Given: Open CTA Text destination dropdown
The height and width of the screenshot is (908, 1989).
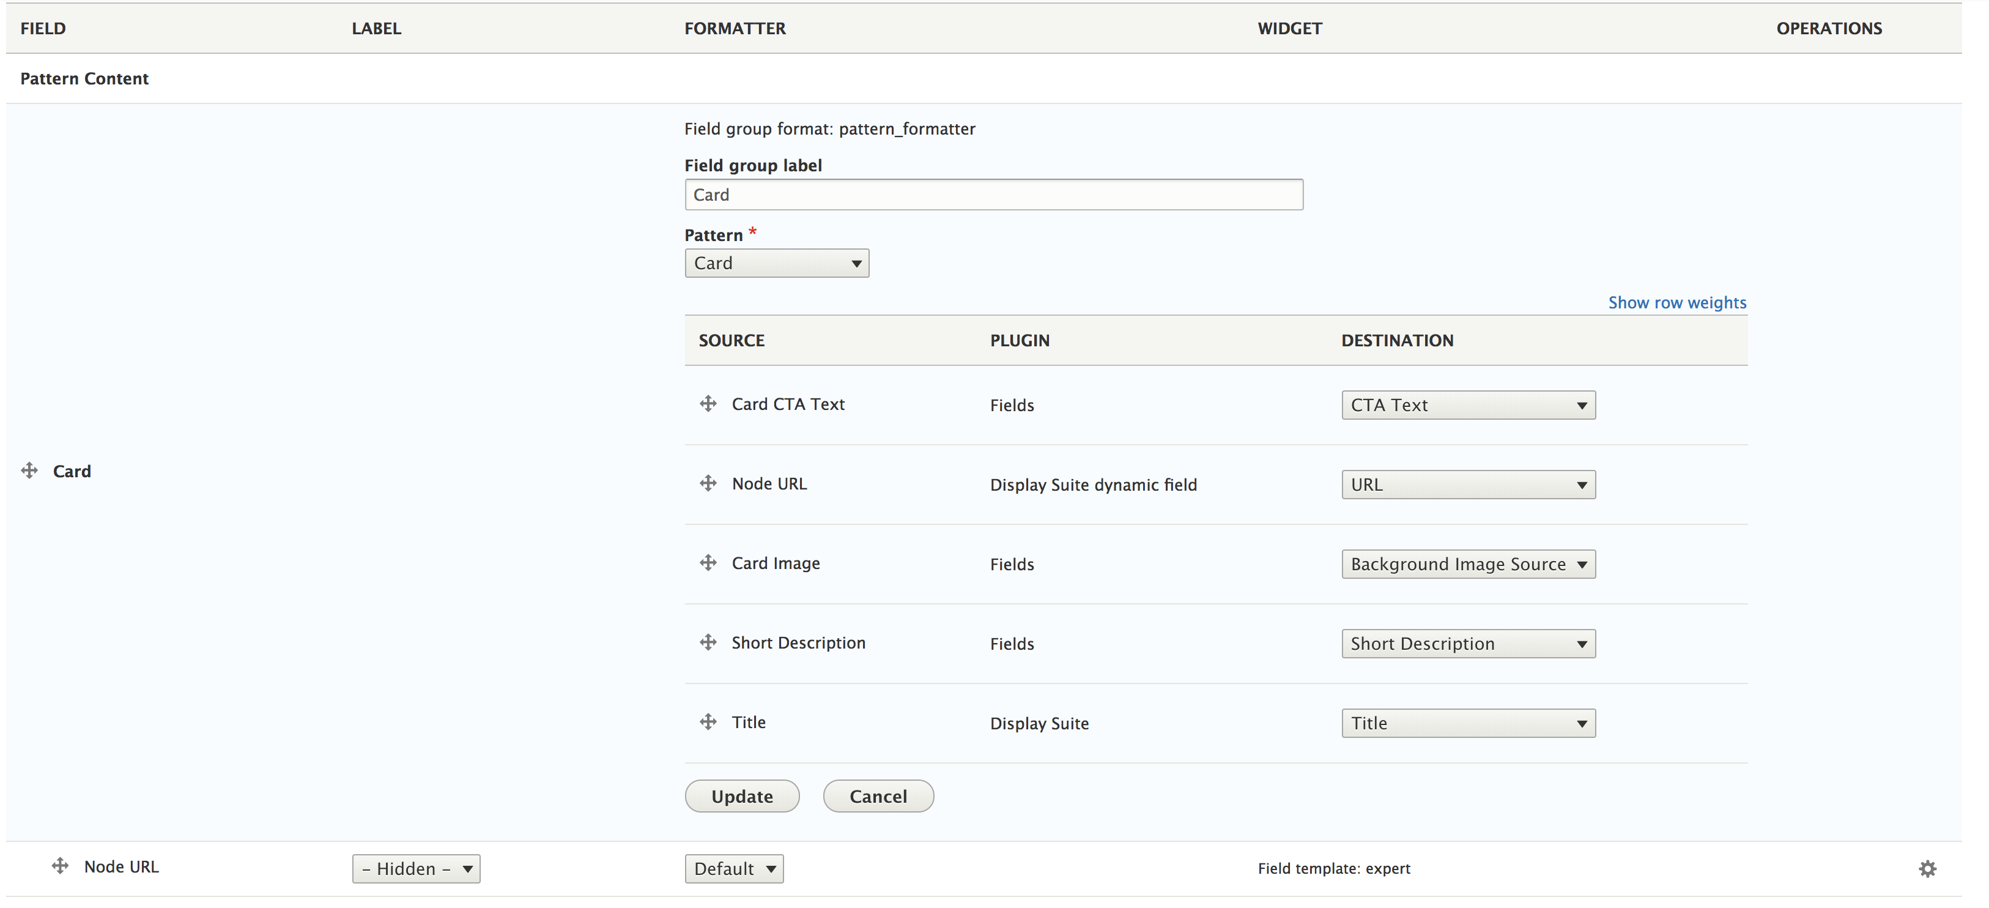Looking at the screenshot, I should tap(1467, 405).
